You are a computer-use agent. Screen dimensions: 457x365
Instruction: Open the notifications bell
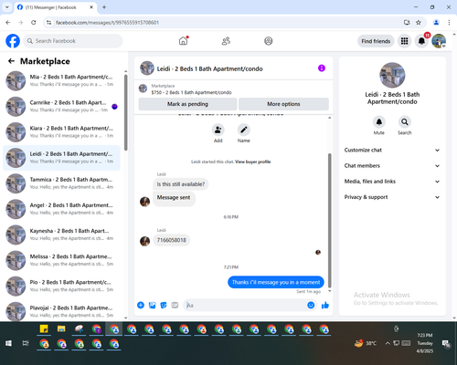pos(421,41)
